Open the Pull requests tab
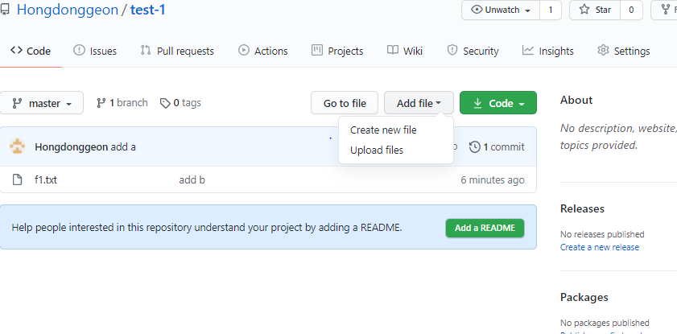The height and width of the screenshot is (334, 677). pos(177,51)
